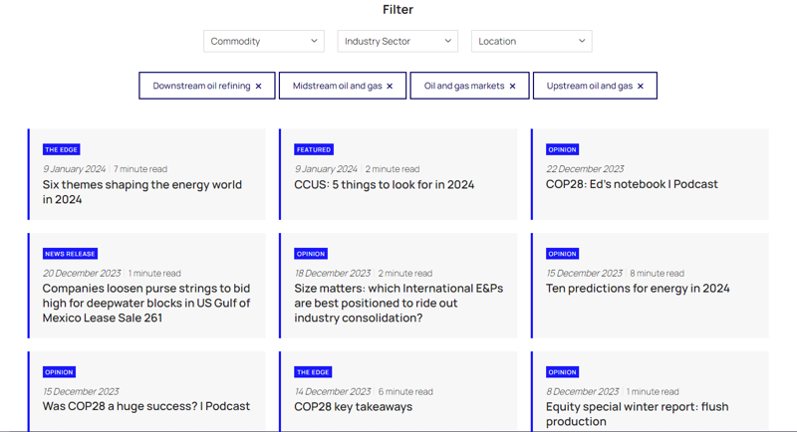Remove the Upstream oil and gas filter
Viewport: 797px width, 432px height.
coord(641,87)
